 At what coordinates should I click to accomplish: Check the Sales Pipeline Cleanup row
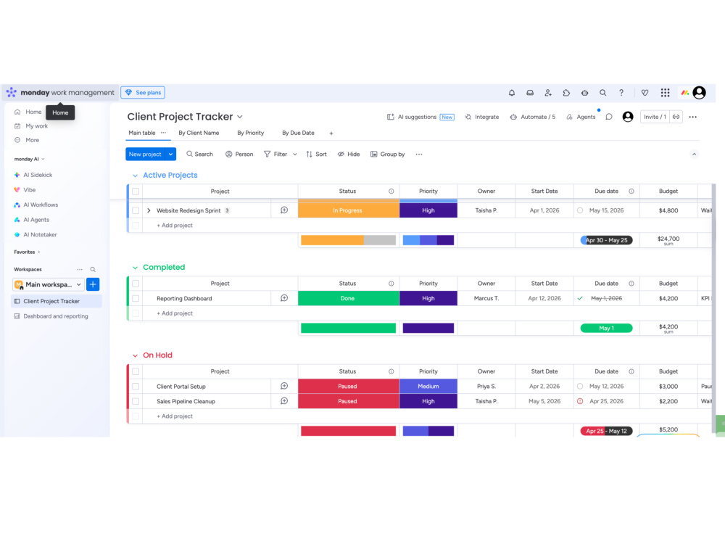pyautogui.click(x=136, y=401)
